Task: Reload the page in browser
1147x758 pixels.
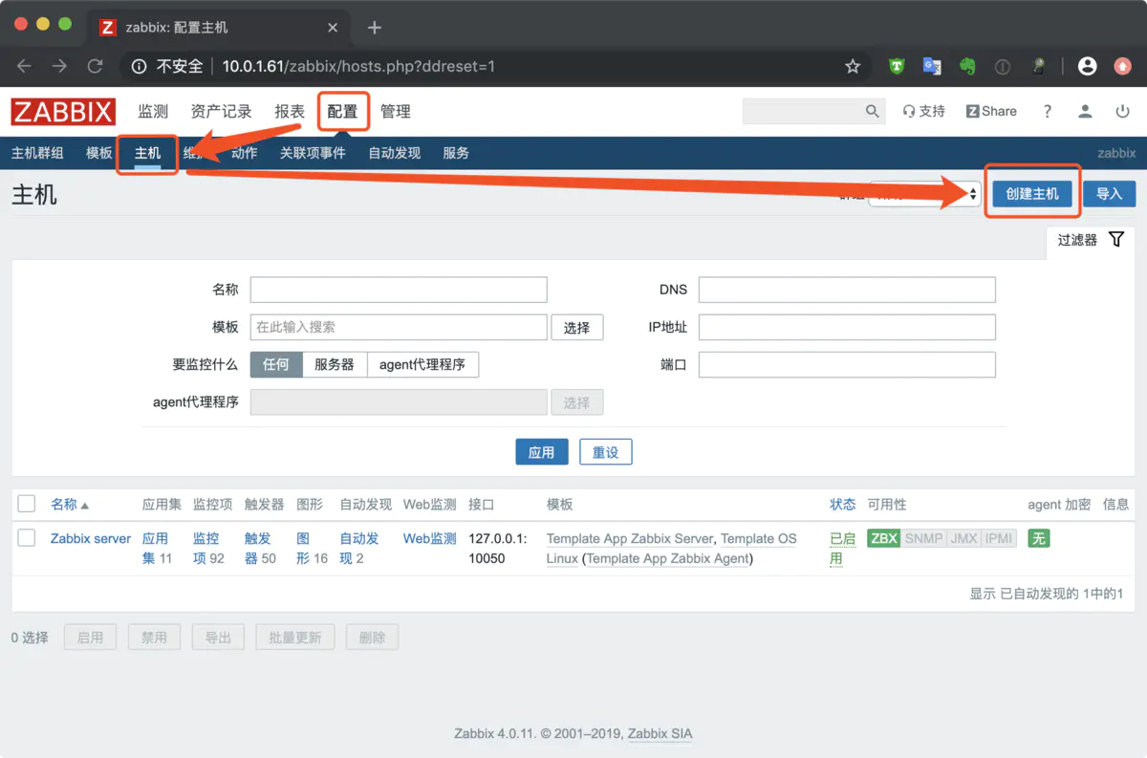Action: [95, 66]
